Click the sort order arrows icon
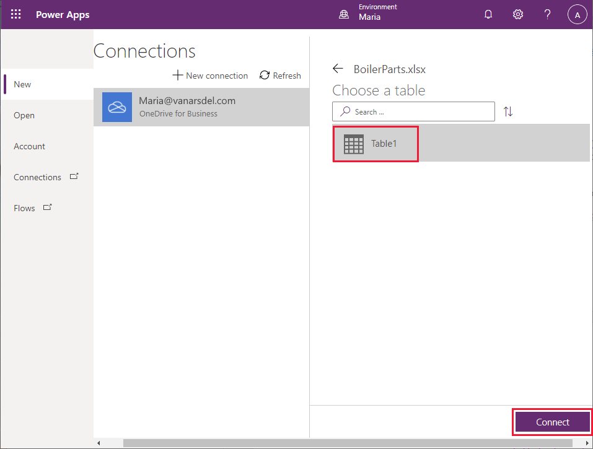 (507, 111)
